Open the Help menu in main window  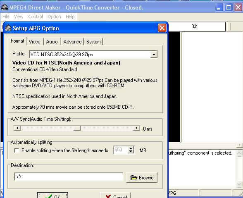coord(70,17)
